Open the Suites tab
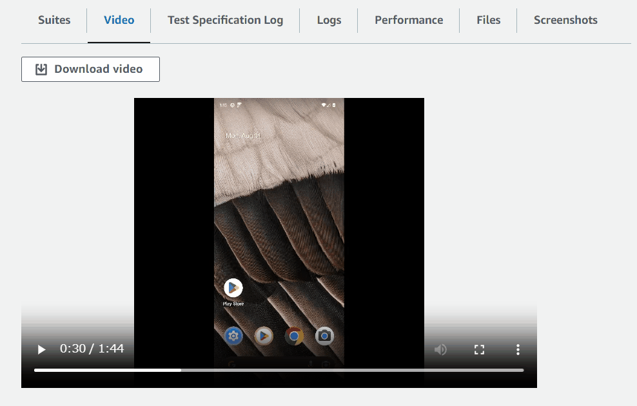This screenshot has width=637, height=406. point(54,20)
